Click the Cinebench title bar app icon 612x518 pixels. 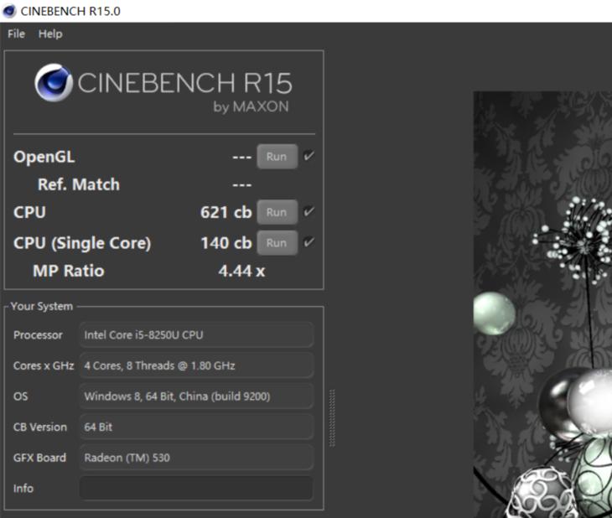(x=9, y=11)
